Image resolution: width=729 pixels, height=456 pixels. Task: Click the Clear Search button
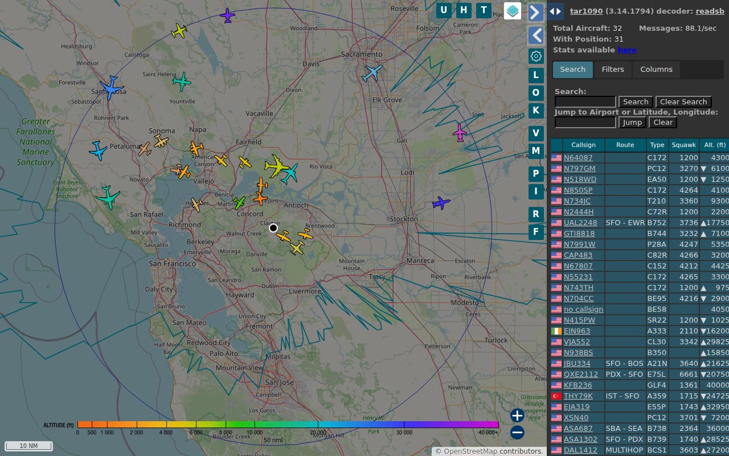tap(683, 101)
